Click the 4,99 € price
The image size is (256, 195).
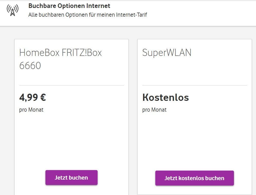pos(32,98)
